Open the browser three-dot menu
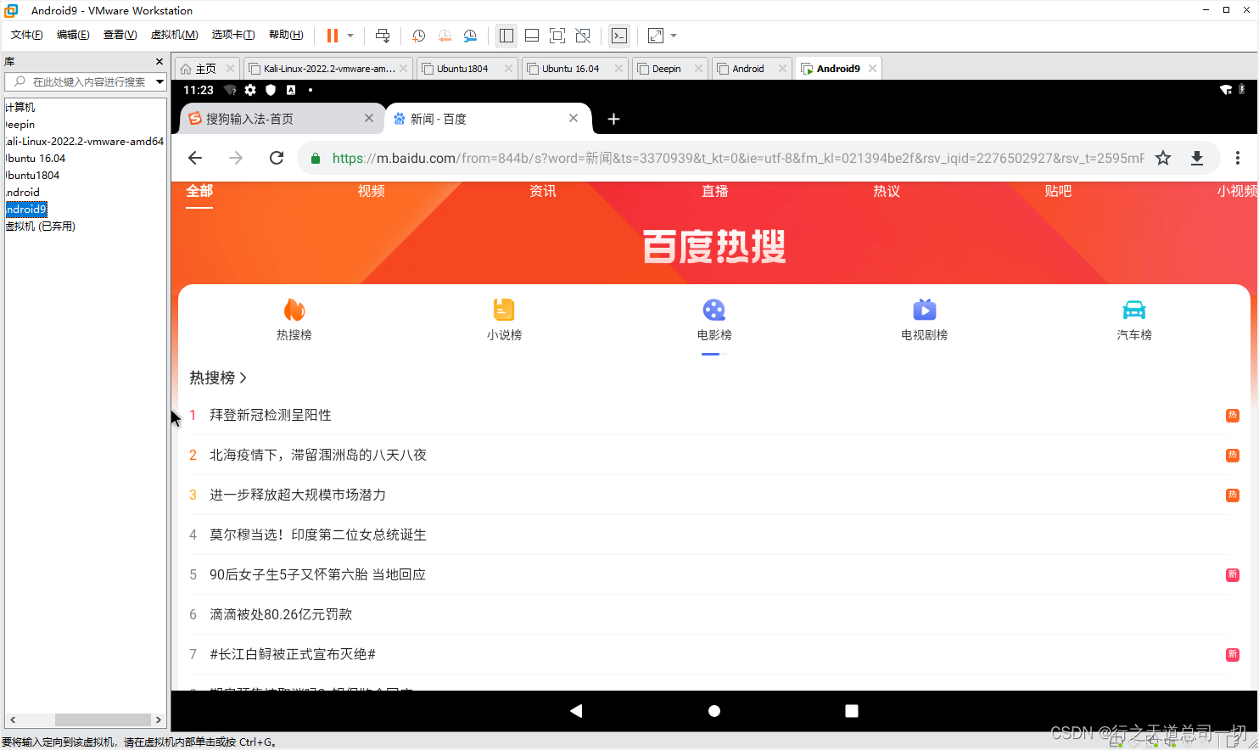 [1238, 158]
